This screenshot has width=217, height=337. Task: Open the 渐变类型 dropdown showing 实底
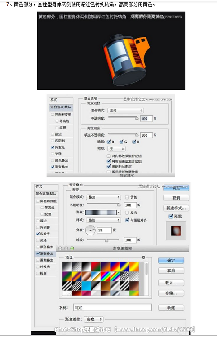pos(94,319)
